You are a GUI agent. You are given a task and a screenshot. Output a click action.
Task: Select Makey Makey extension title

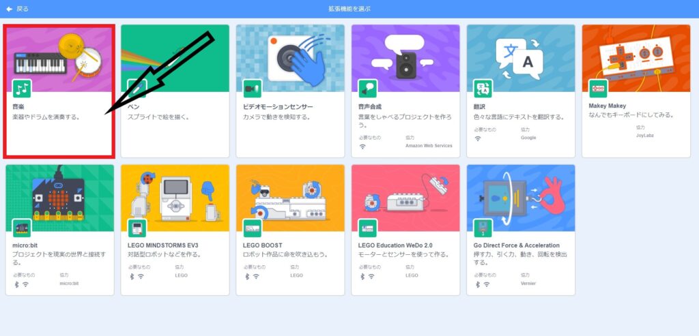click(607, 106)
